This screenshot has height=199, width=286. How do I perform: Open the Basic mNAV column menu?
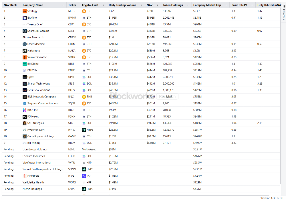click(x=252, y=5)
